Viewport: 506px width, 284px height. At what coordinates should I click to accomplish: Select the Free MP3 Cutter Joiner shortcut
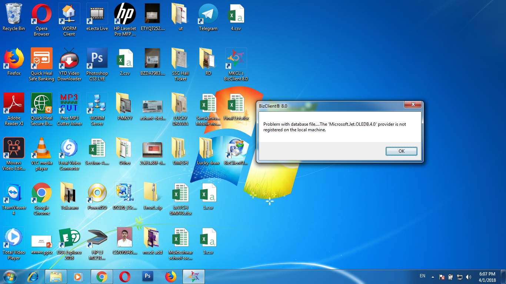[x=69, y=109]
